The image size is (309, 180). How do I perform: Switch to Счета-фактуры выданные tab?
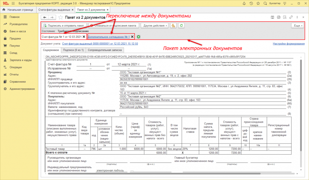pos(54,10)
